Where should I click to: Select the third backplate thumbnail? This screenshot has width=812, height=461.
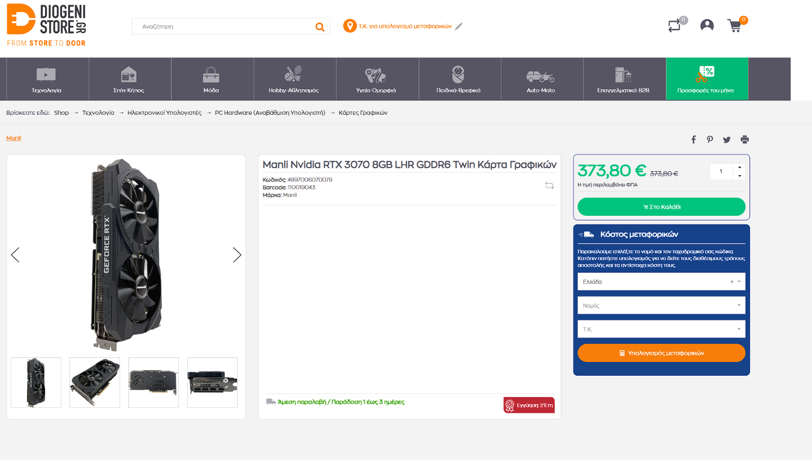pos(154,383)
